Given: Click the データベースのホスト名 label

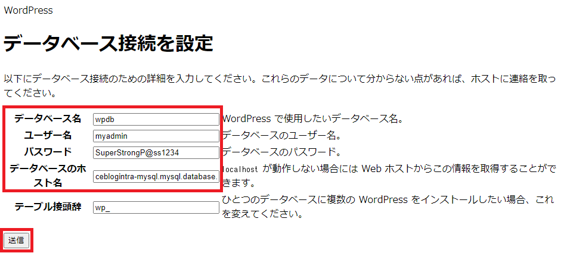Looking at the screenshot, I should pos(48,176).
